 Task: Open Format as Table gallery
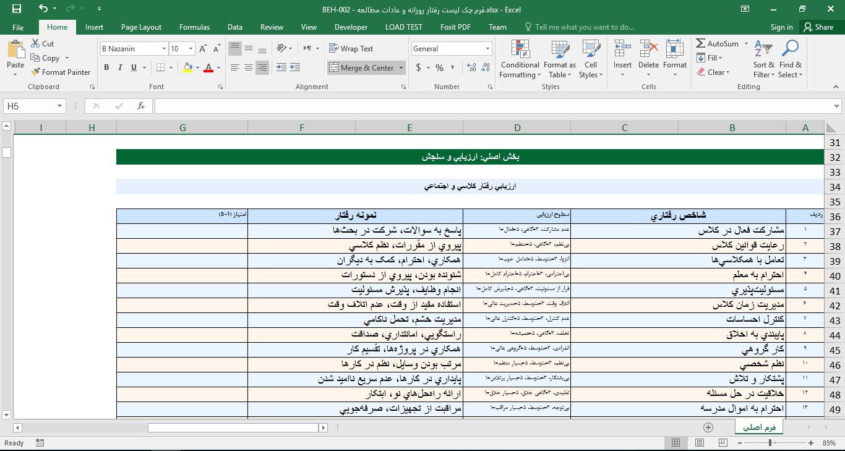coord(560,59)
